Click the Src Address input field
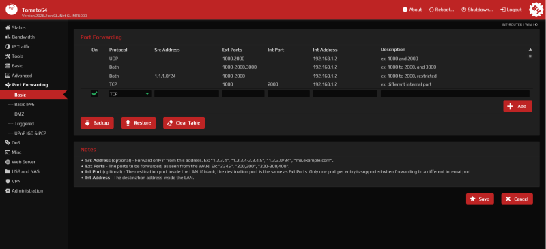Image resolution: width=546 pixels, height=249 pixels. pyautogui.click(x=186, y=94)
